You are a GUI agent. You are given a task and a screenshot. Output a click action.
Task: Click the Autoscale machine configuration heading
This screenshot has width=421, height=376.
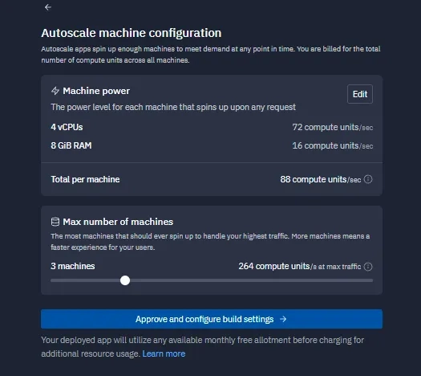(132, 33)
